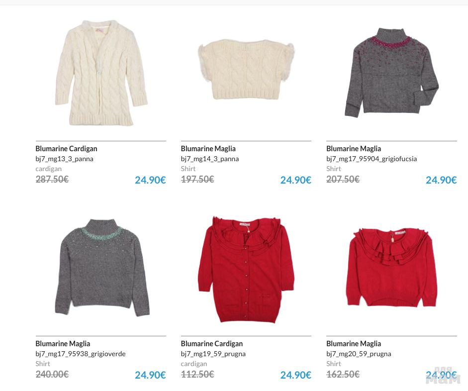Click the 24.90€ price of the grigioverde sweater
This screenshot has height=391, width=468.
[x=150, y=375]
